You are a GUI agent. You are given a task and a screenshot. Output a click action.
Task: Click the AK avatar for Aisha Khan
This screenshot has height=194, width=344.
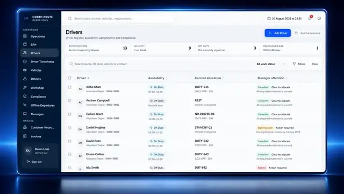click(80, 89)
